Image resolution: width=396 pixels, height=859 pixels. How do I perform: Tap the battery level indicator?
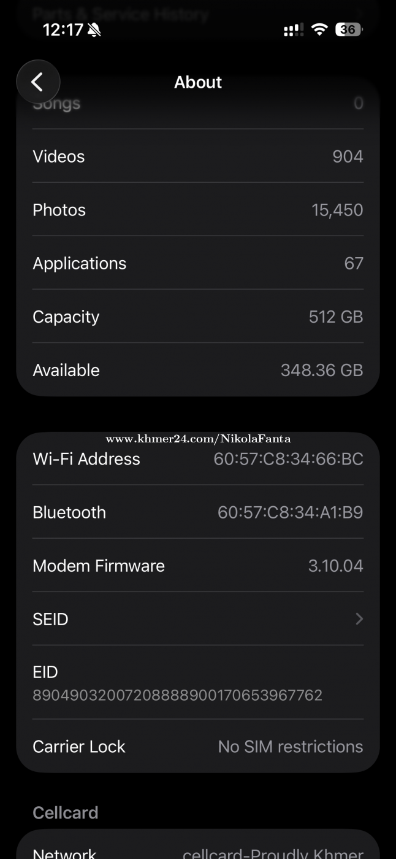coord(348,29)
